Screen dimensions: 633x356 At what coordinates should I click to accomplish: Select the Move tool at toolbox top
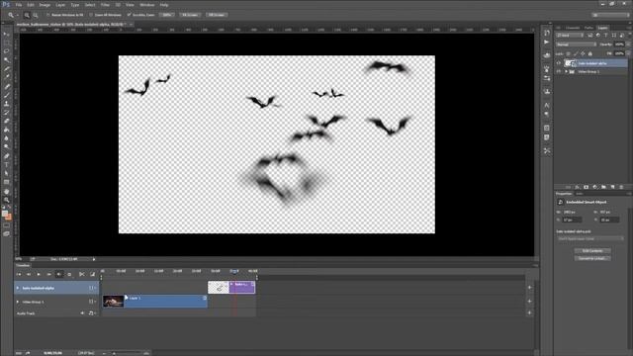[x=7, y=34]
